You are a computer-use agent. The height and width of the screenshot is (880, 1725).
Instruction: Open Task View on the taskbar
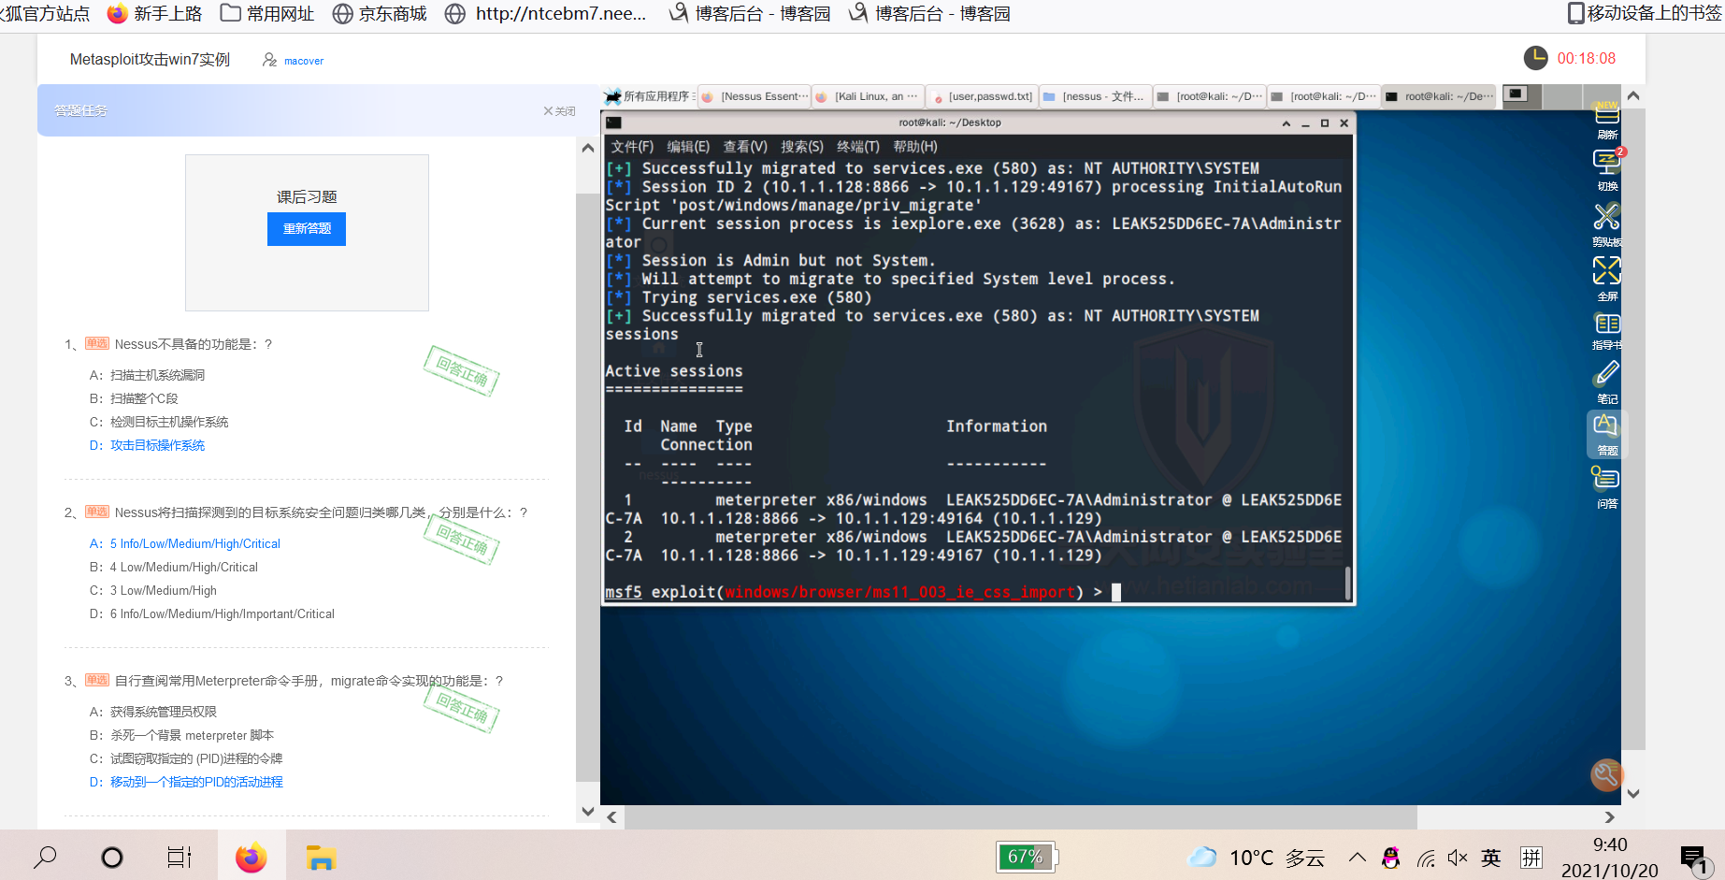point(179,857)
